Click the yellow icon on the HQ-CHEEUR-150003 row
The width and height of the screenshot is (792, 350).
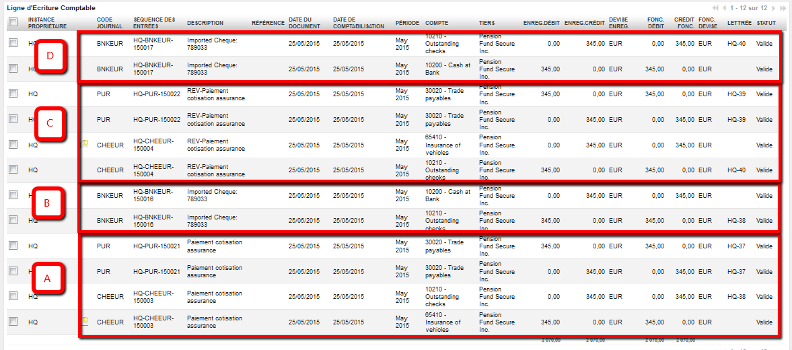(x=85, y=321)
